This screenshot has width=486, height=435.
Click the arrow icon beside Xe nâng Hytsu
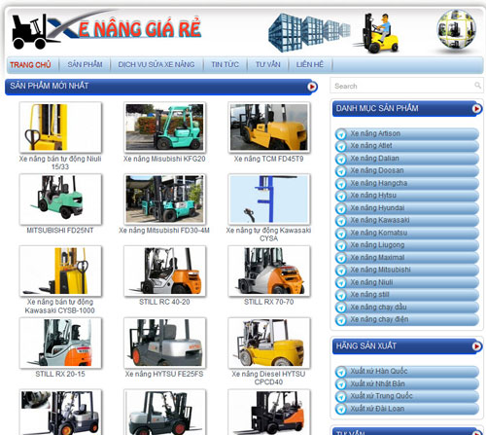click(341, 197)
